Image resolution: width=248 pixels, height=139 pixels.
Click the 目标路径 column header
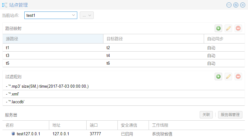click(x=153, y=39)
